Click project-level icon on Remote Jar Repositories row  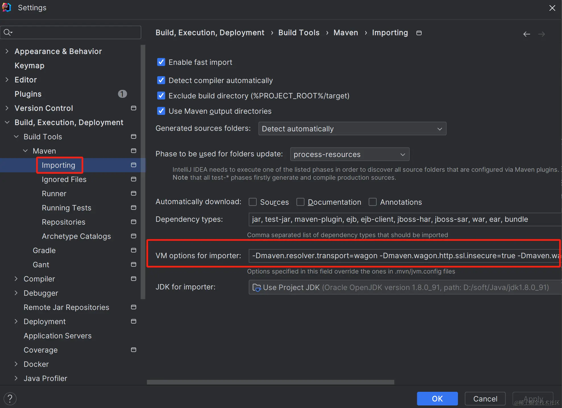[x=133, y=307]
